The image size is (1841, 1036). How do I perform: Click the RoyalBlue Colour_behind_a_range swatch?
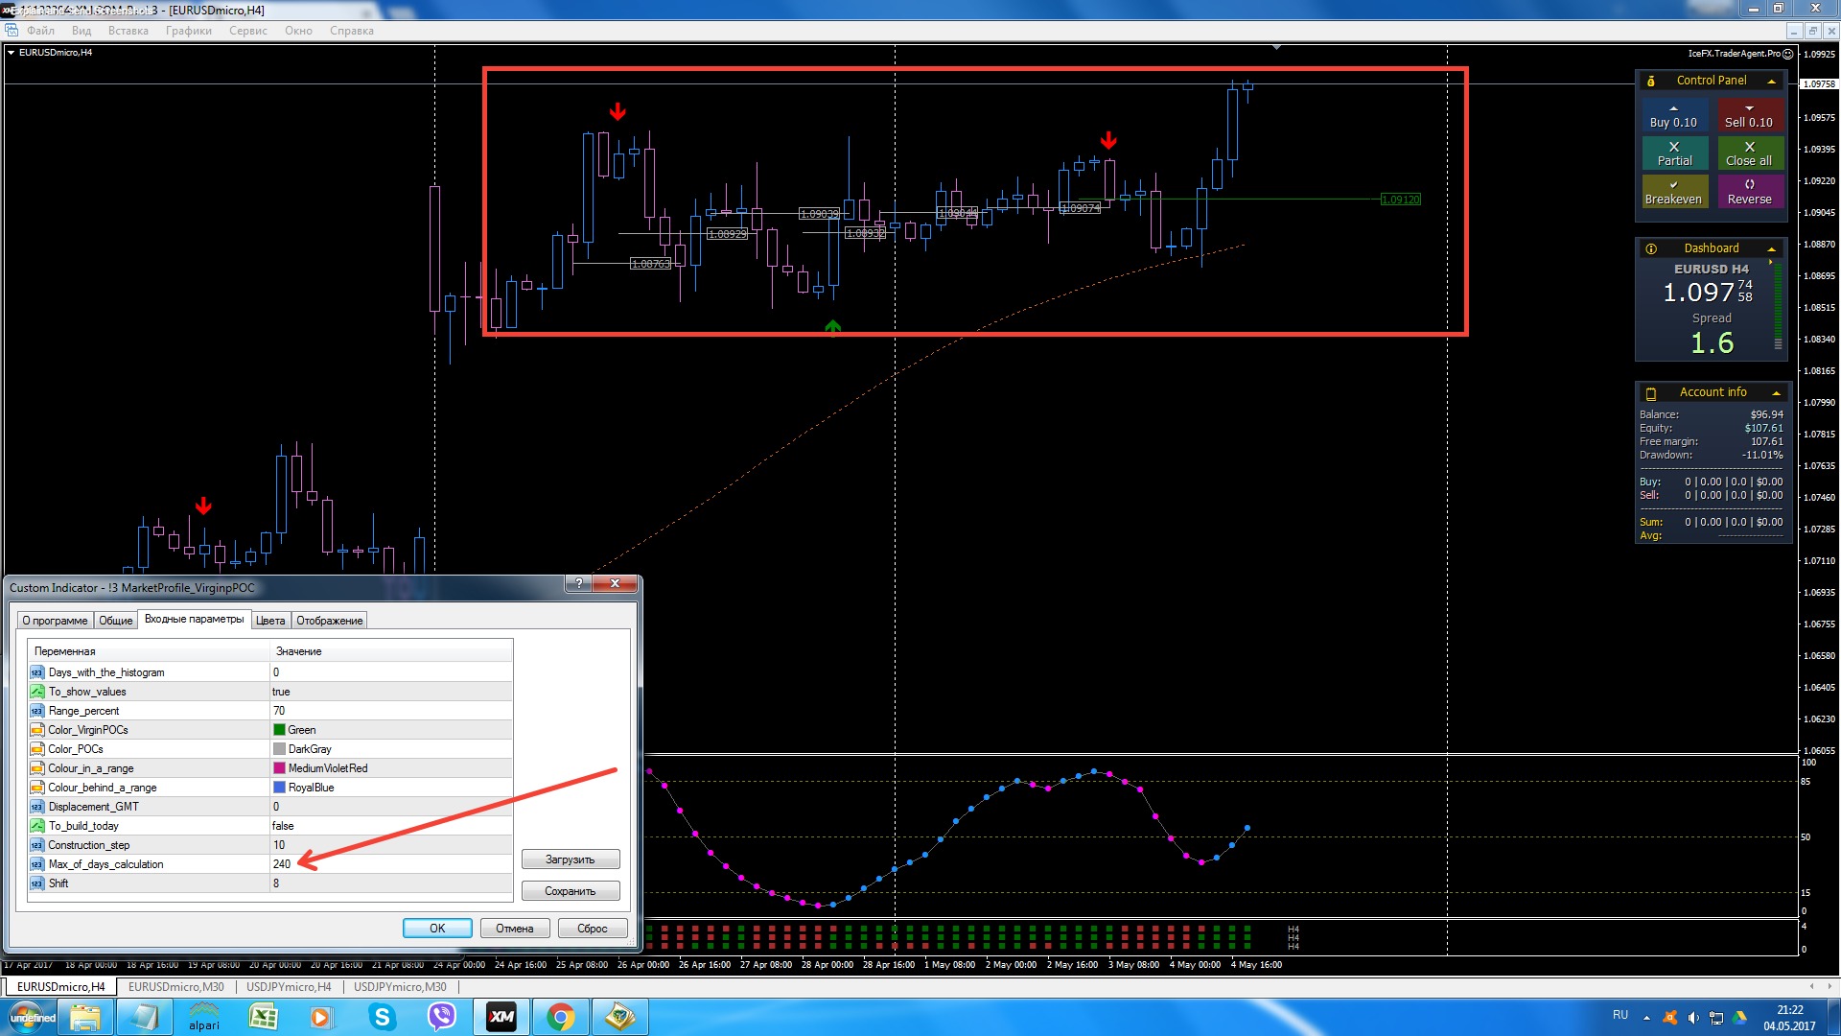[x=279, y=788]
